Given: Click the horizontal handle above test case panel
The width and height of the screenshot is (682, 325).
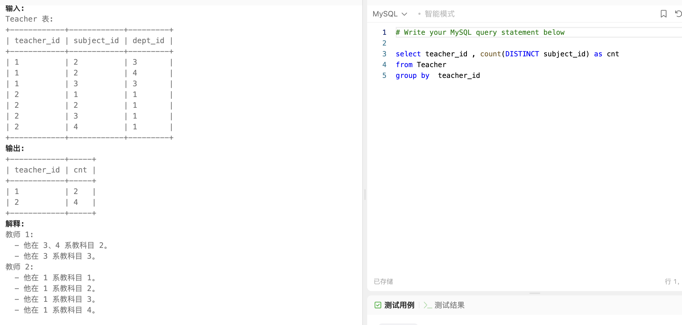Looking at the screenshot, I should (x=535, y=293).
